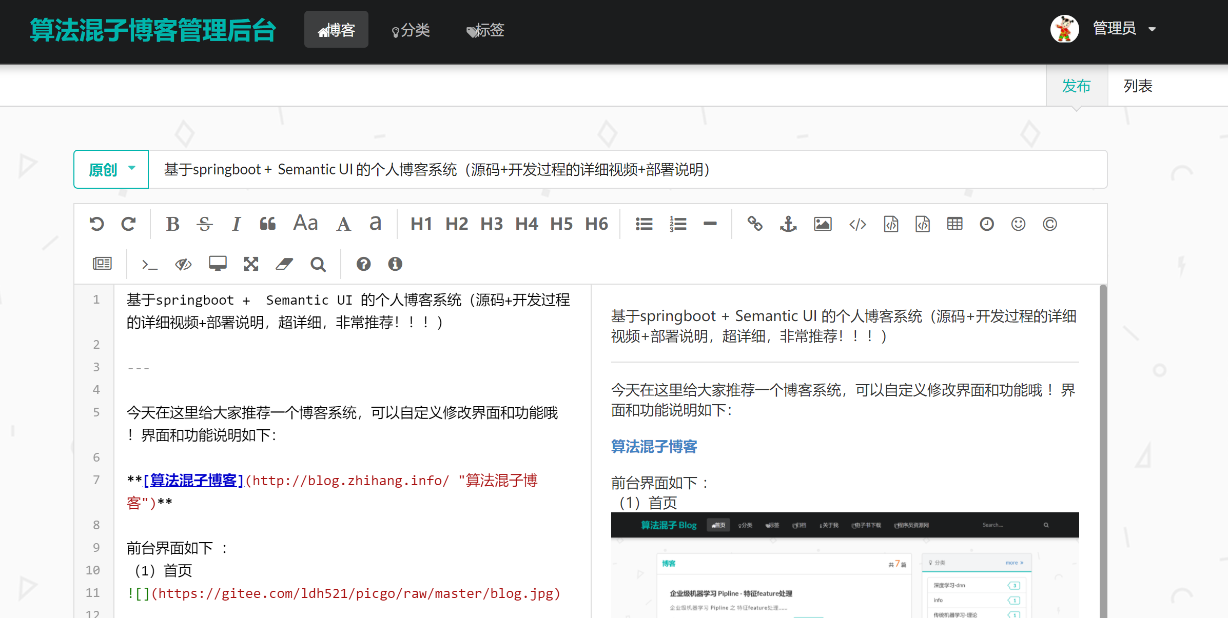This screenshot has height=618, width=1228.
Task: Insert a table with the table icon
Action: click(954, 224)
